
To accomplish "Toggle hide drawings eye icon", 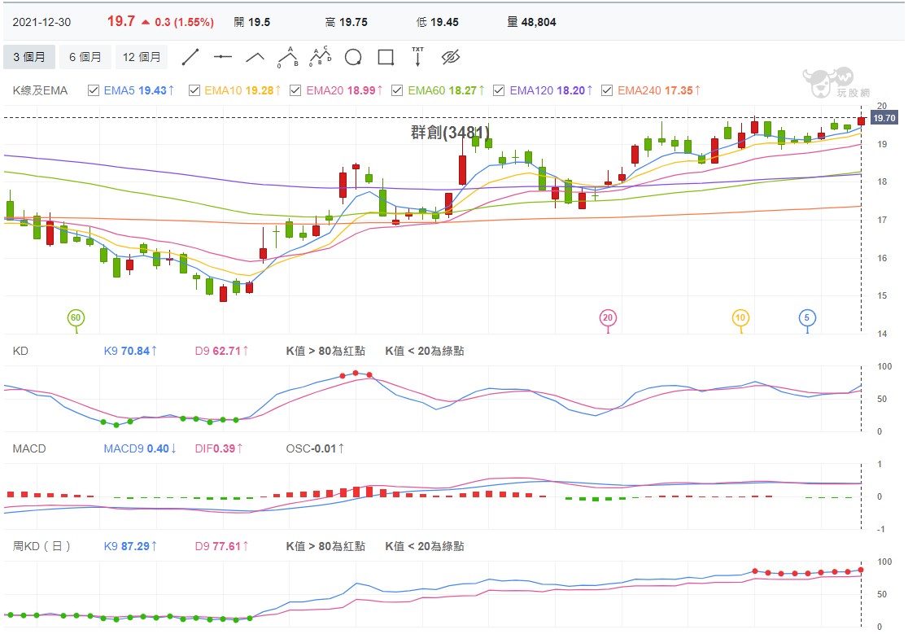I will point(451,57).
